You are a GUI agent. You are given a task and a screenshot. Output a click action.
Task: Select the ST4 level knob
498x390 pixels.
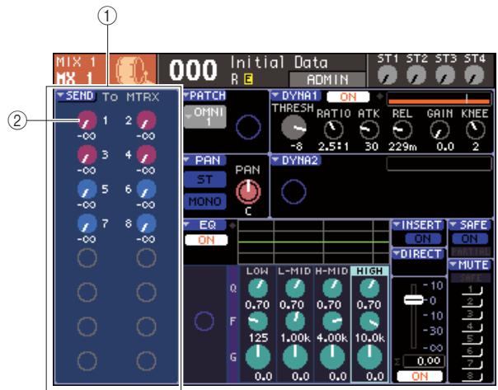(x=474, y=75)
